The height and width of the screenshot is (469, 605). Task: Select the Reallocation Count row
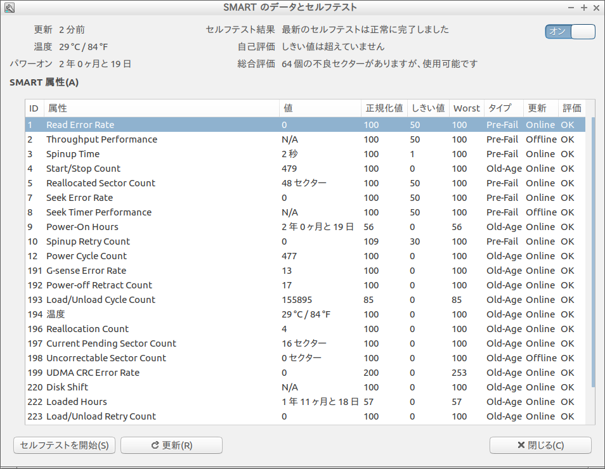click(305, 329)
